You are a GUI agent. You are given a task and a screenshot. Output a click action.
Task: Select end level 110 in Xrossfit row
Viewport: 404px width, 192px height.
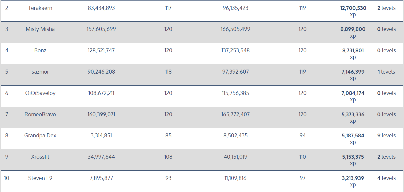[x=302, y=157]
